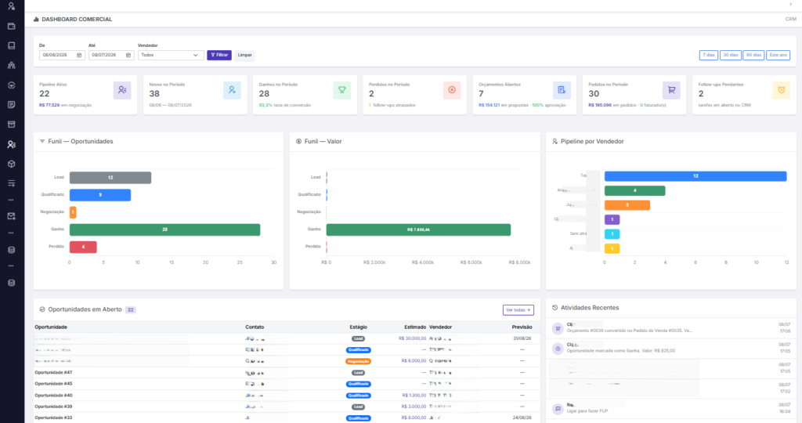Click the Ganhos no Período trophy icon
The image size is (802, 423).
tap(341, 90)
